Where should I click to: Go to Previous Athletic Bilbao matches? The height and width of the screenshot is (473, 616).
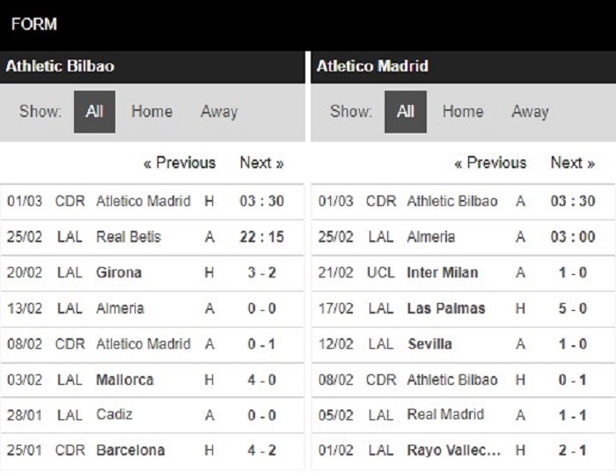point(180,163)
